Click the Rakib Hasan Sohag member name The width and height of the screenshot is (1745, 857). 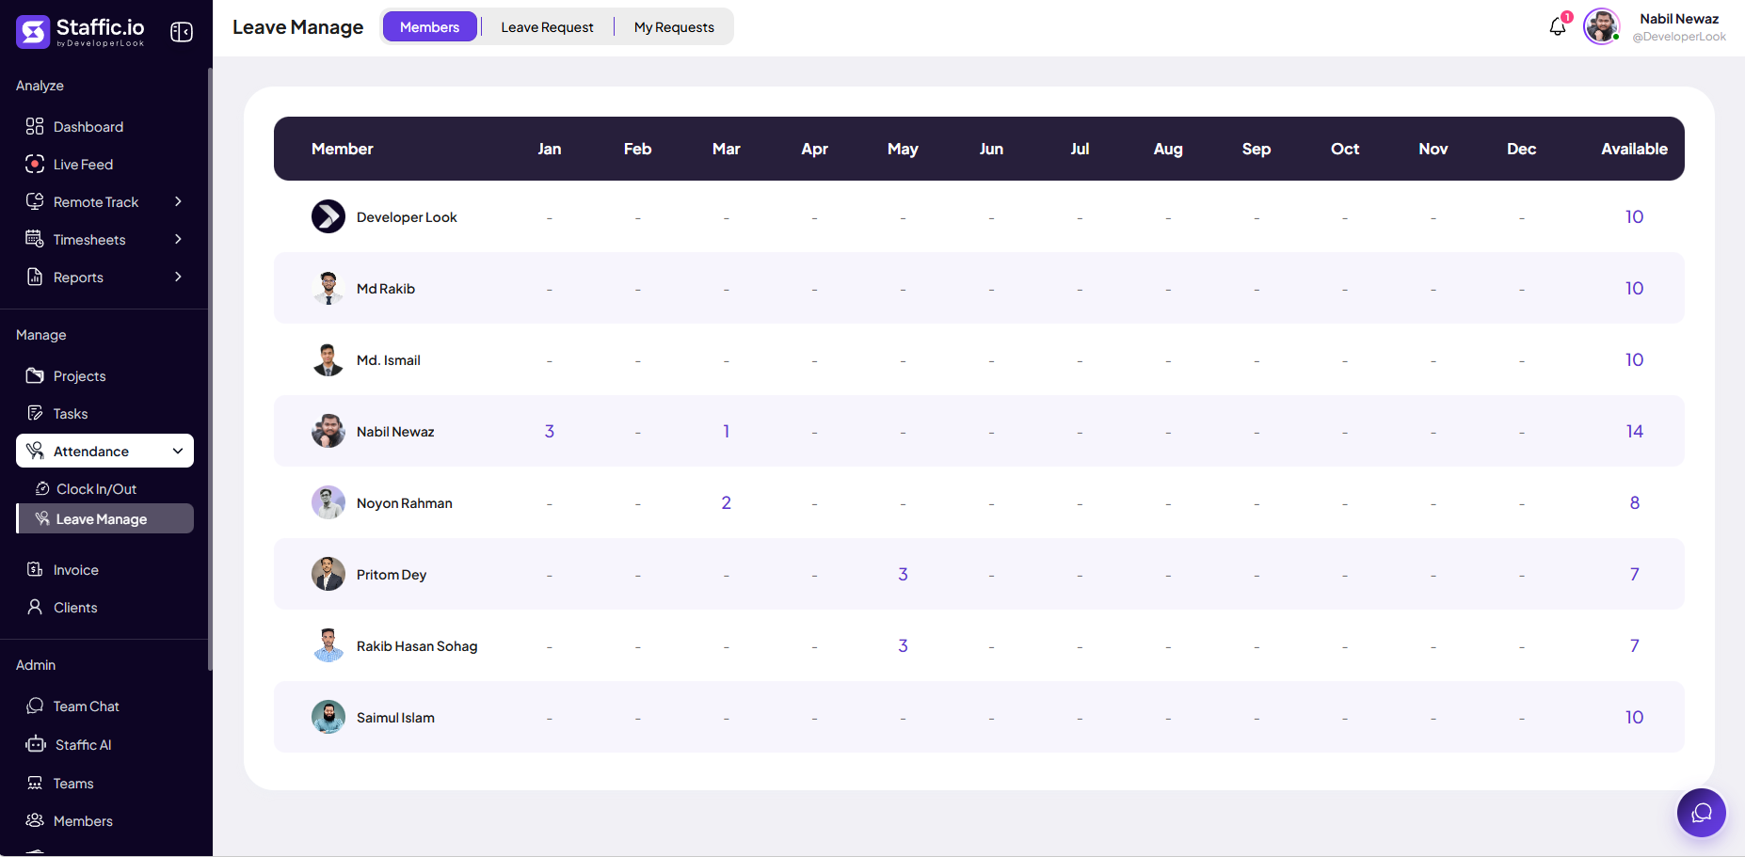[417, 645]
